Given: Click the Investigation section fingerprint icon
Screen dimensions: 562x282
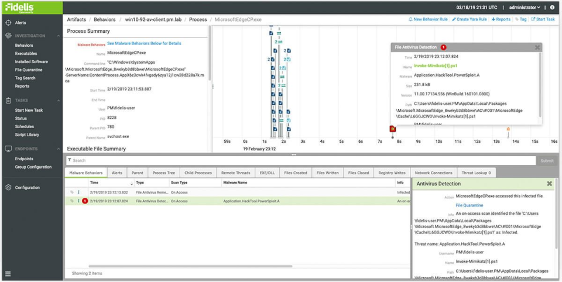Looking at the screenshot, I should [9, 36].
